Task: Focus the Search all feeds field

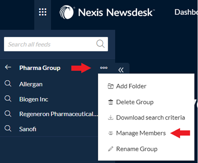Action: click(56, 44)
